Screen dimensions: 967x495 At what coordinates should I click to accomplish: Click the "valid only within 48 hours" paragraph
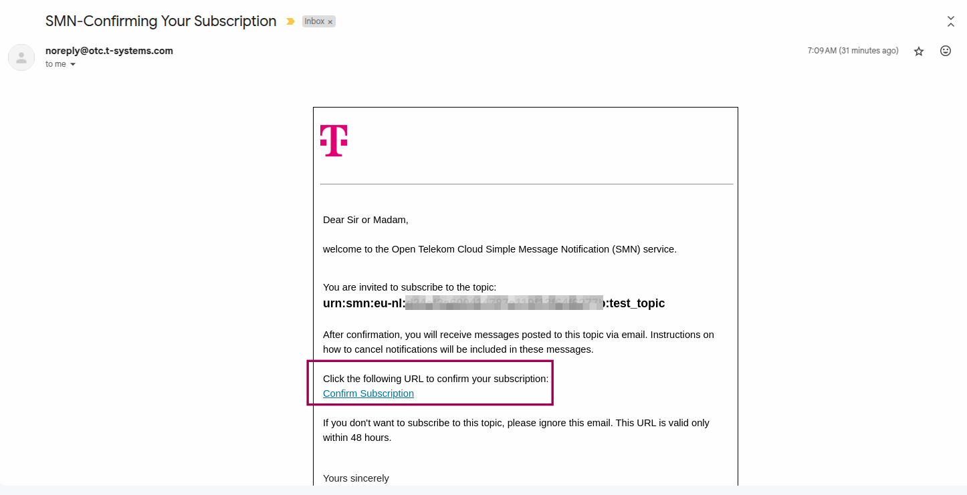pyautogui.click(x=516, y=430)
